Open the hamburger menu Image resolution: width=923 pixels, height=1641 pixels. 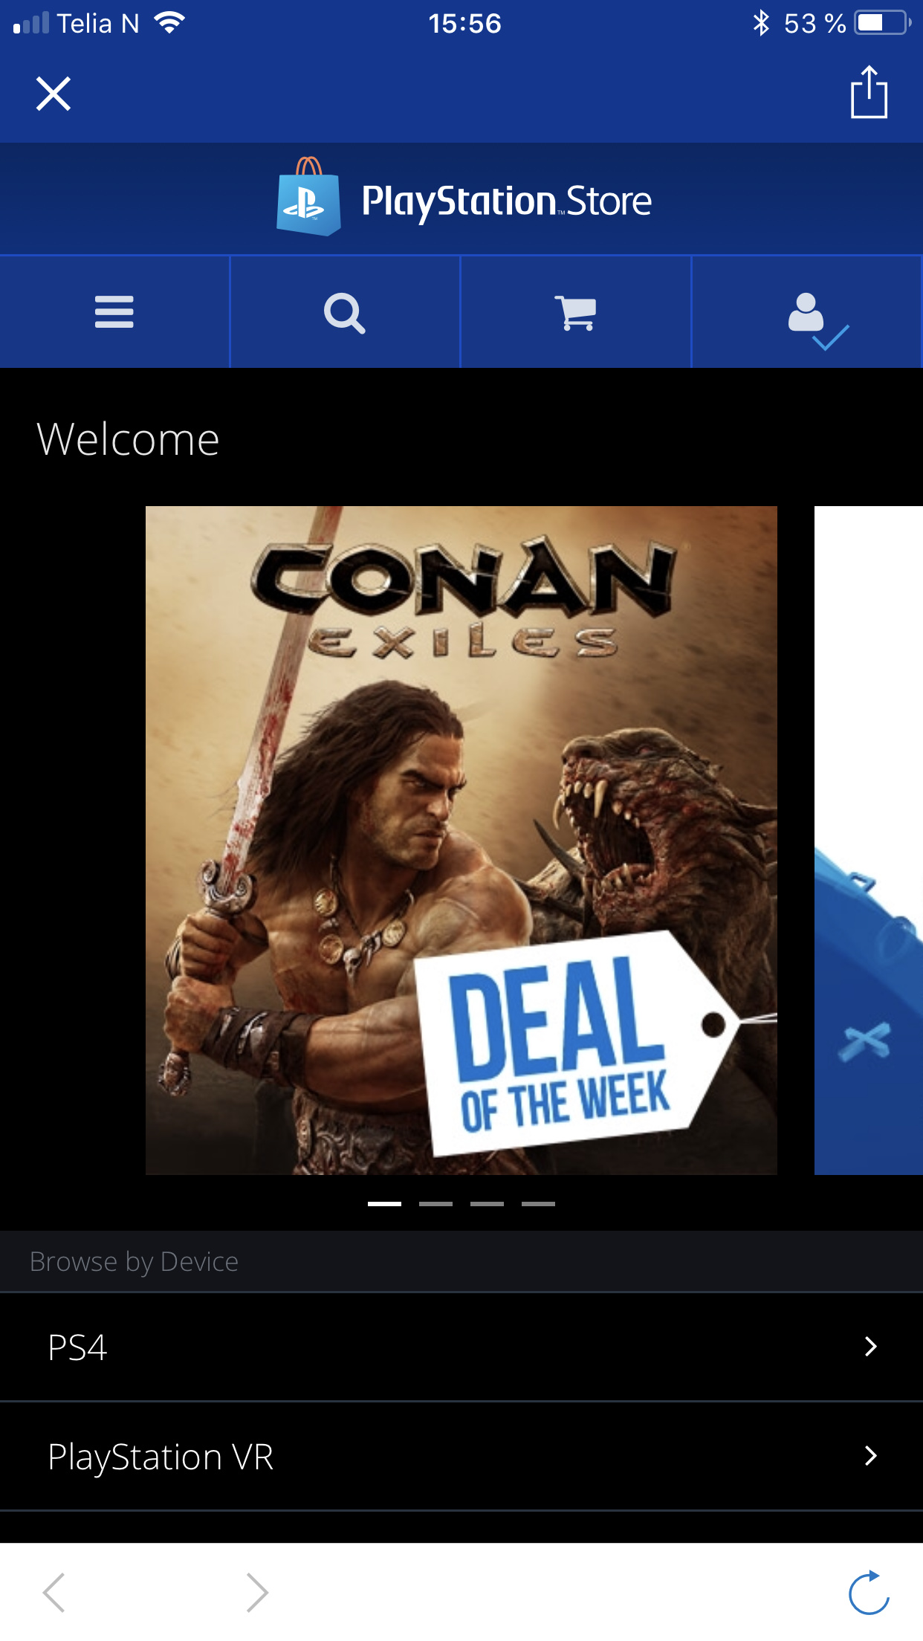coord(114,312)
